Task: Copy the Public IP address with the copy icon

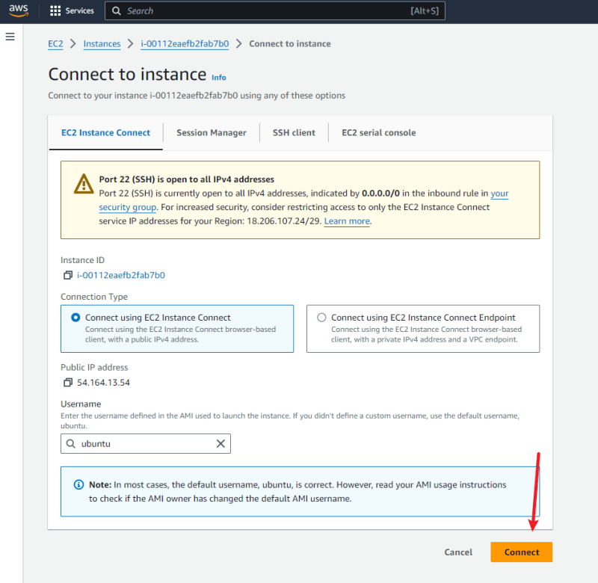Action: tap(68, 382)
